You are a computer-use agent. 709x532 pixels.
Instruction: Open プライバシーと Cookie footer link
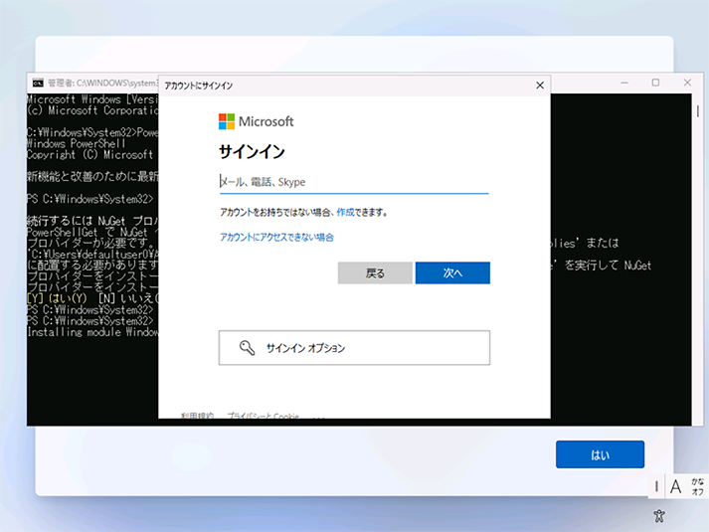[x=263, y=416]
